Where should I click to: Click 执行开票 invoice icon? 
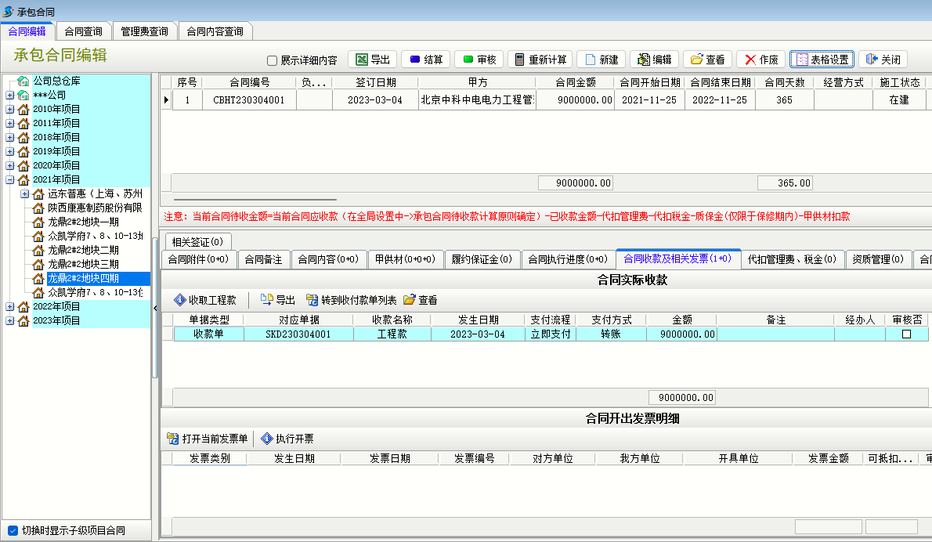(267, 439)
